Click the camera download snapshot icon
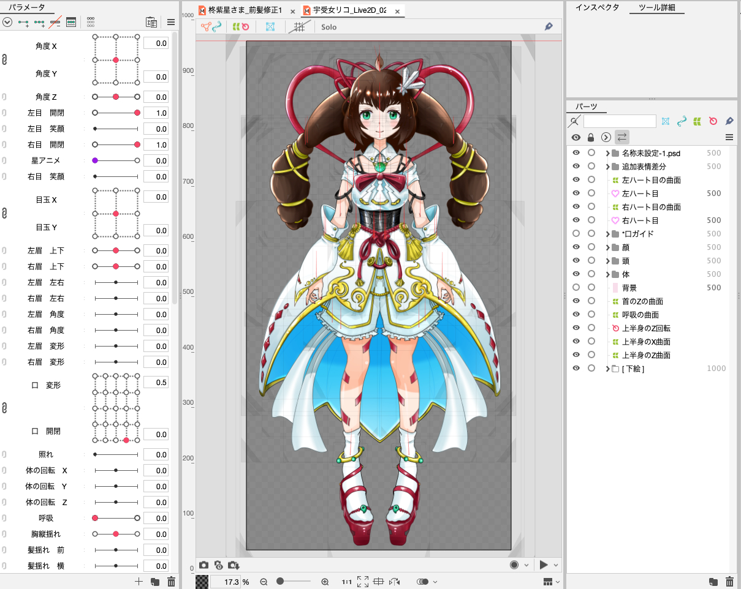The image size is (741, 589). (x=234, y=565)
